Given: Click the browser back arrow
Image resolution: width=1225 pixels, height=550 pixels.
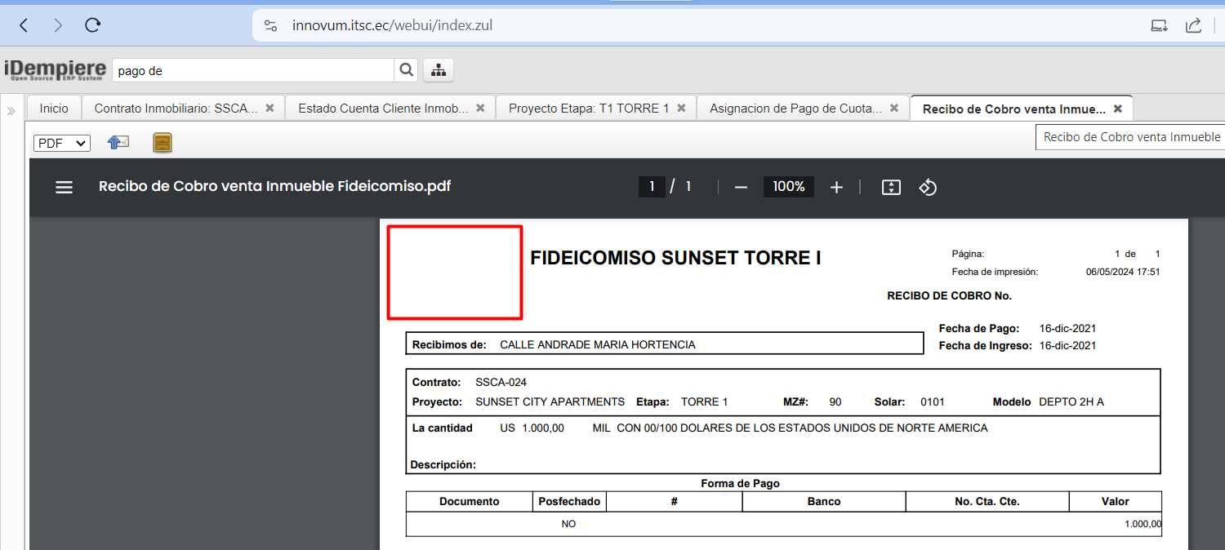Looking at the screenshot, I should 24,25.
